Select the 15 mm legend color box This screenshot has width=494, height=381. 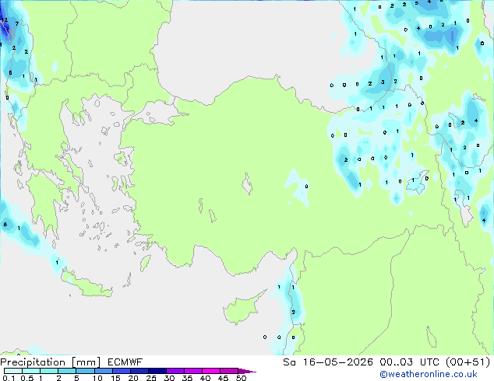point(121,371)
